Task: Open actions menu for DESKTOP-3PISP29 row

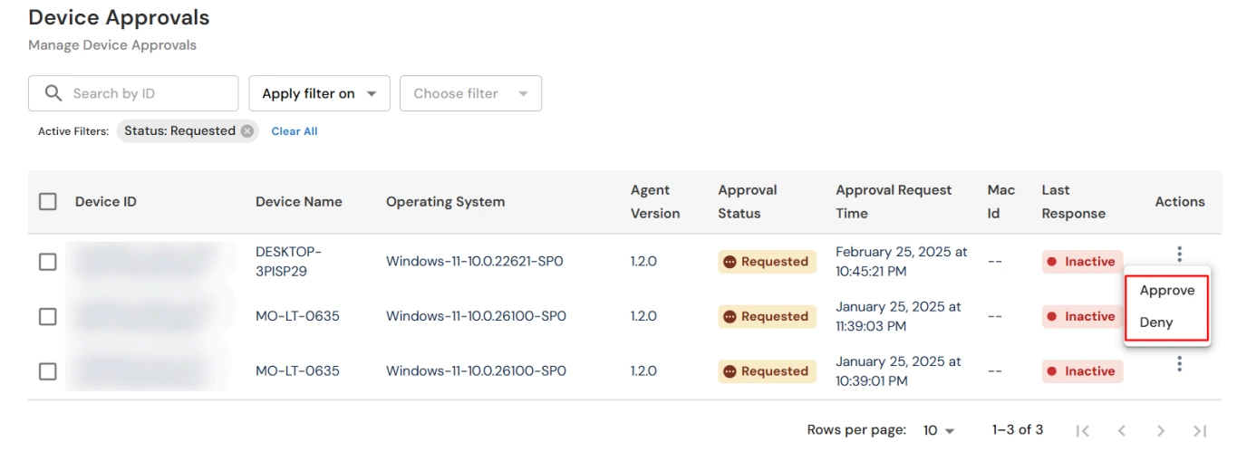Action: point(1179,254)
